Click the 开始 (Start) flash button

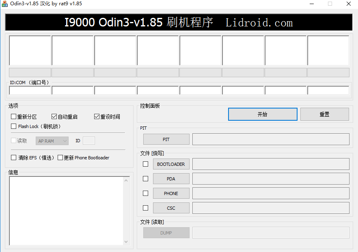(262, 114)
